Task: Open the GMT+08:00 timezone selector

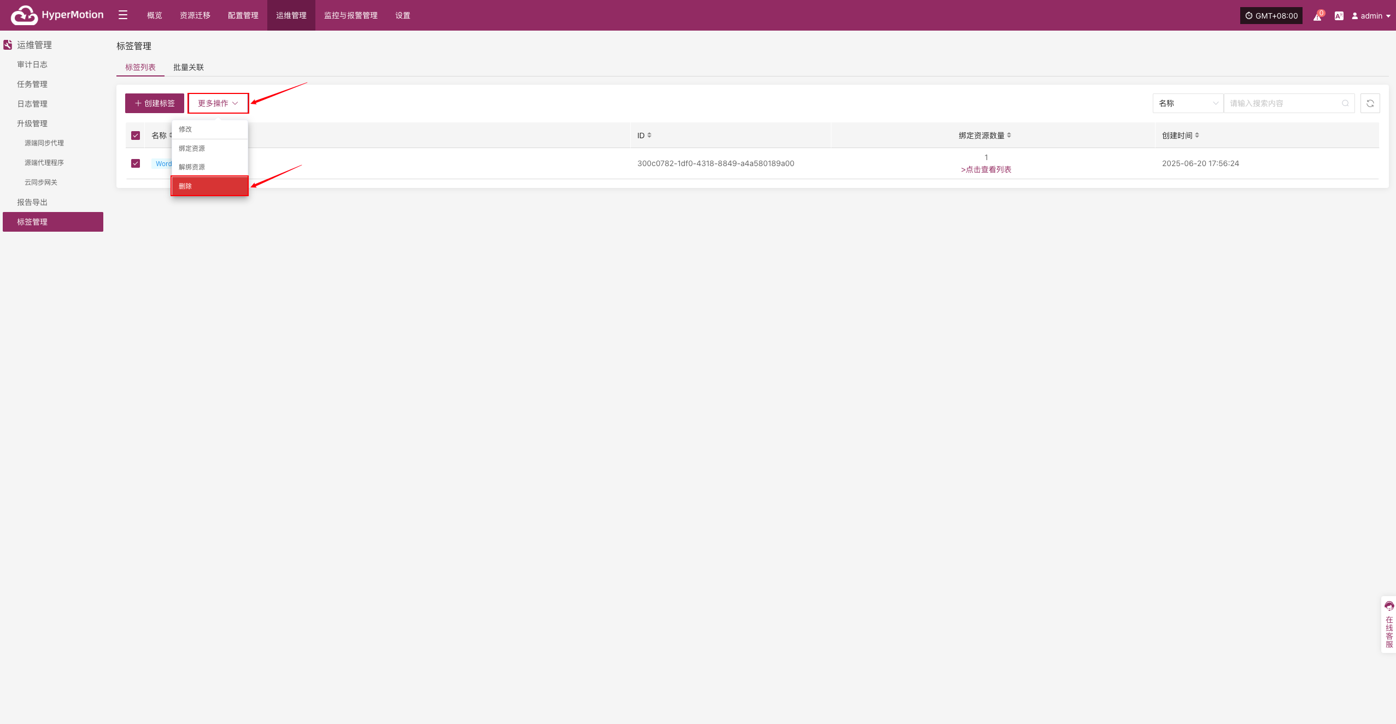Action: click(x=1271, y=16)
